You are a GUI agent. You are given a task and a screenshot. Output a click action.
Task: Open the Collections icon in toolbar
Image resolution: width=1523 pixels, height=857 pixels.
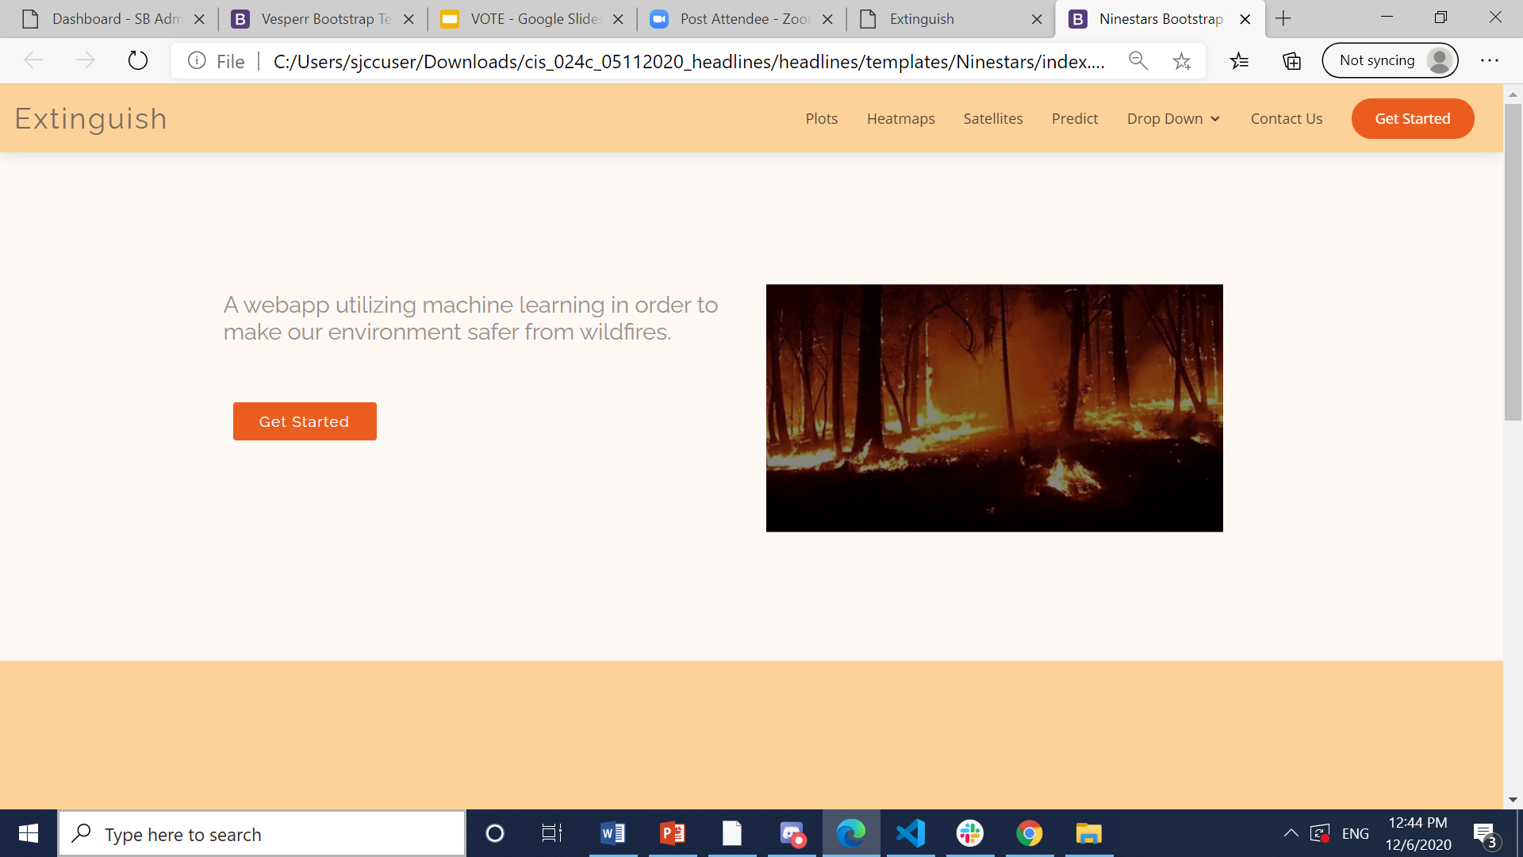point(1291,61)
